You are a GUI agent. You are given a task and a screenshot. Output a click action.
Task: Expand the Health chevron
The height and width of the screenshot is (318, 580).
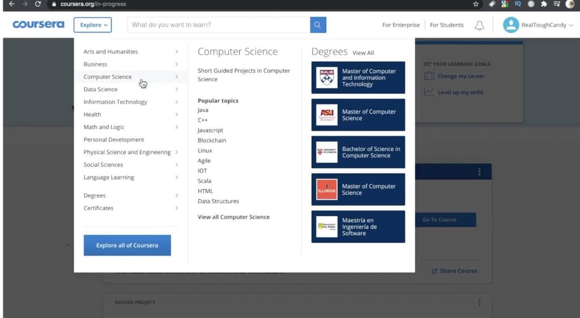pyautogui.click(x=177, y=114)
